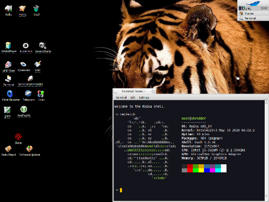The height and width of the screenshot is (202, 269).
Task: Close the Terminal window via its tab box
Action: point(116,91)
